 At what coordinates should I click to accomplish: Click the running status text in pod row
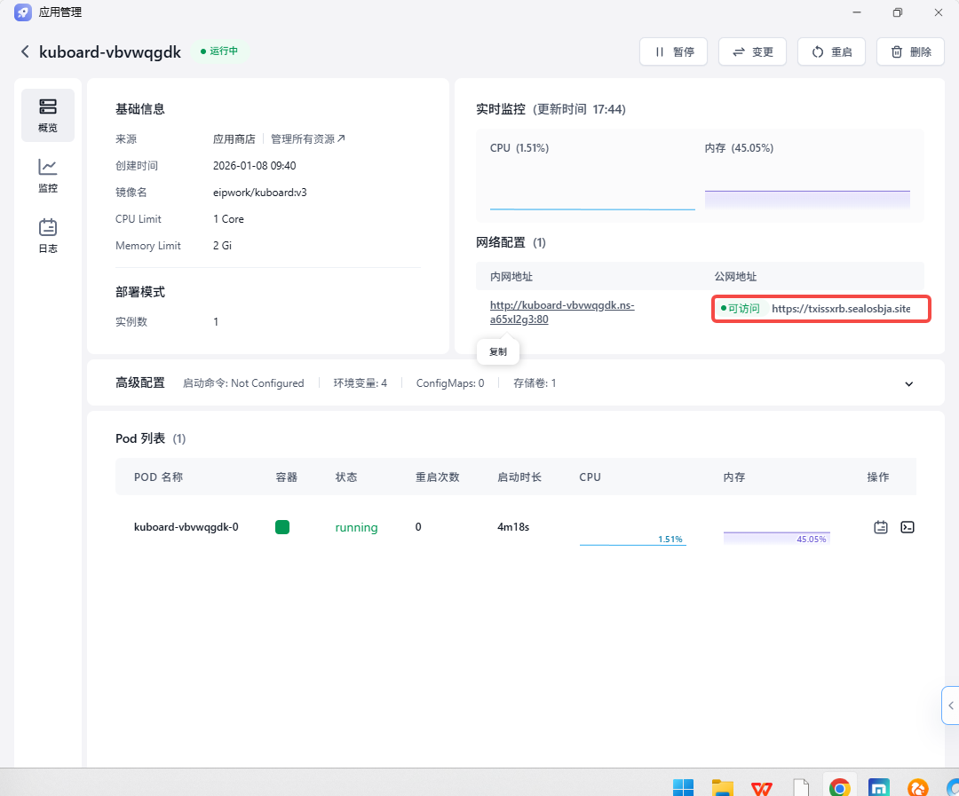pos(357,527)
